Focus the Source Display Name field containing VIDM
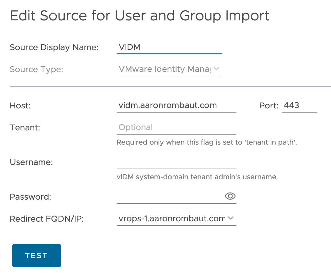Viewport: 331px width, 275px height. tap(169, 47)
